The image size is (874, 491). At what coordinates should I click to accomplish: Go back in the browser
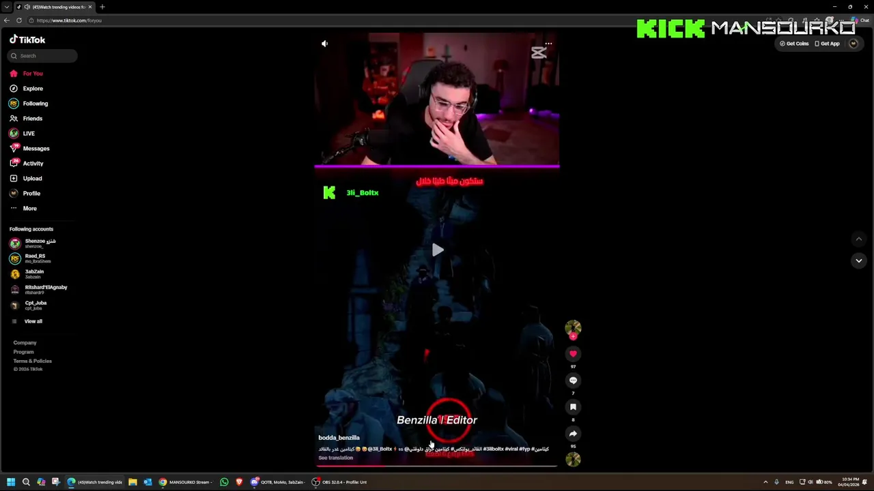click(6, 20)
